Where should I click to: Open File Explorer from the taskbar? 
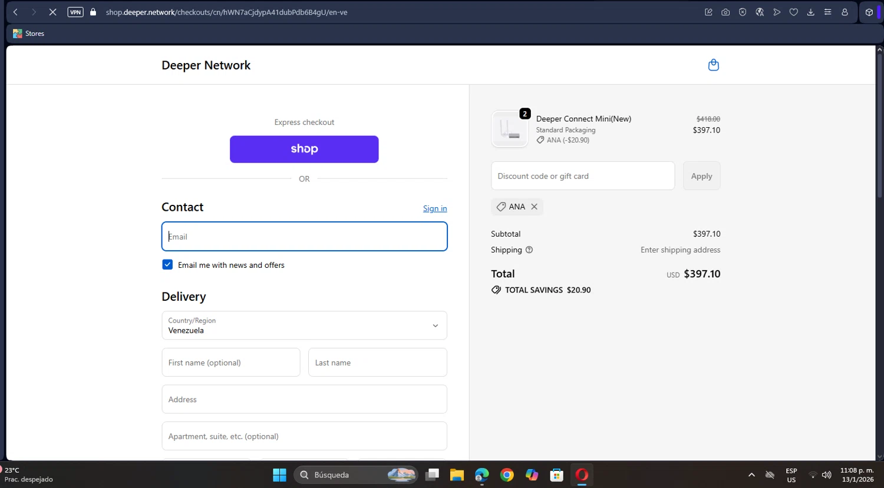457,474
